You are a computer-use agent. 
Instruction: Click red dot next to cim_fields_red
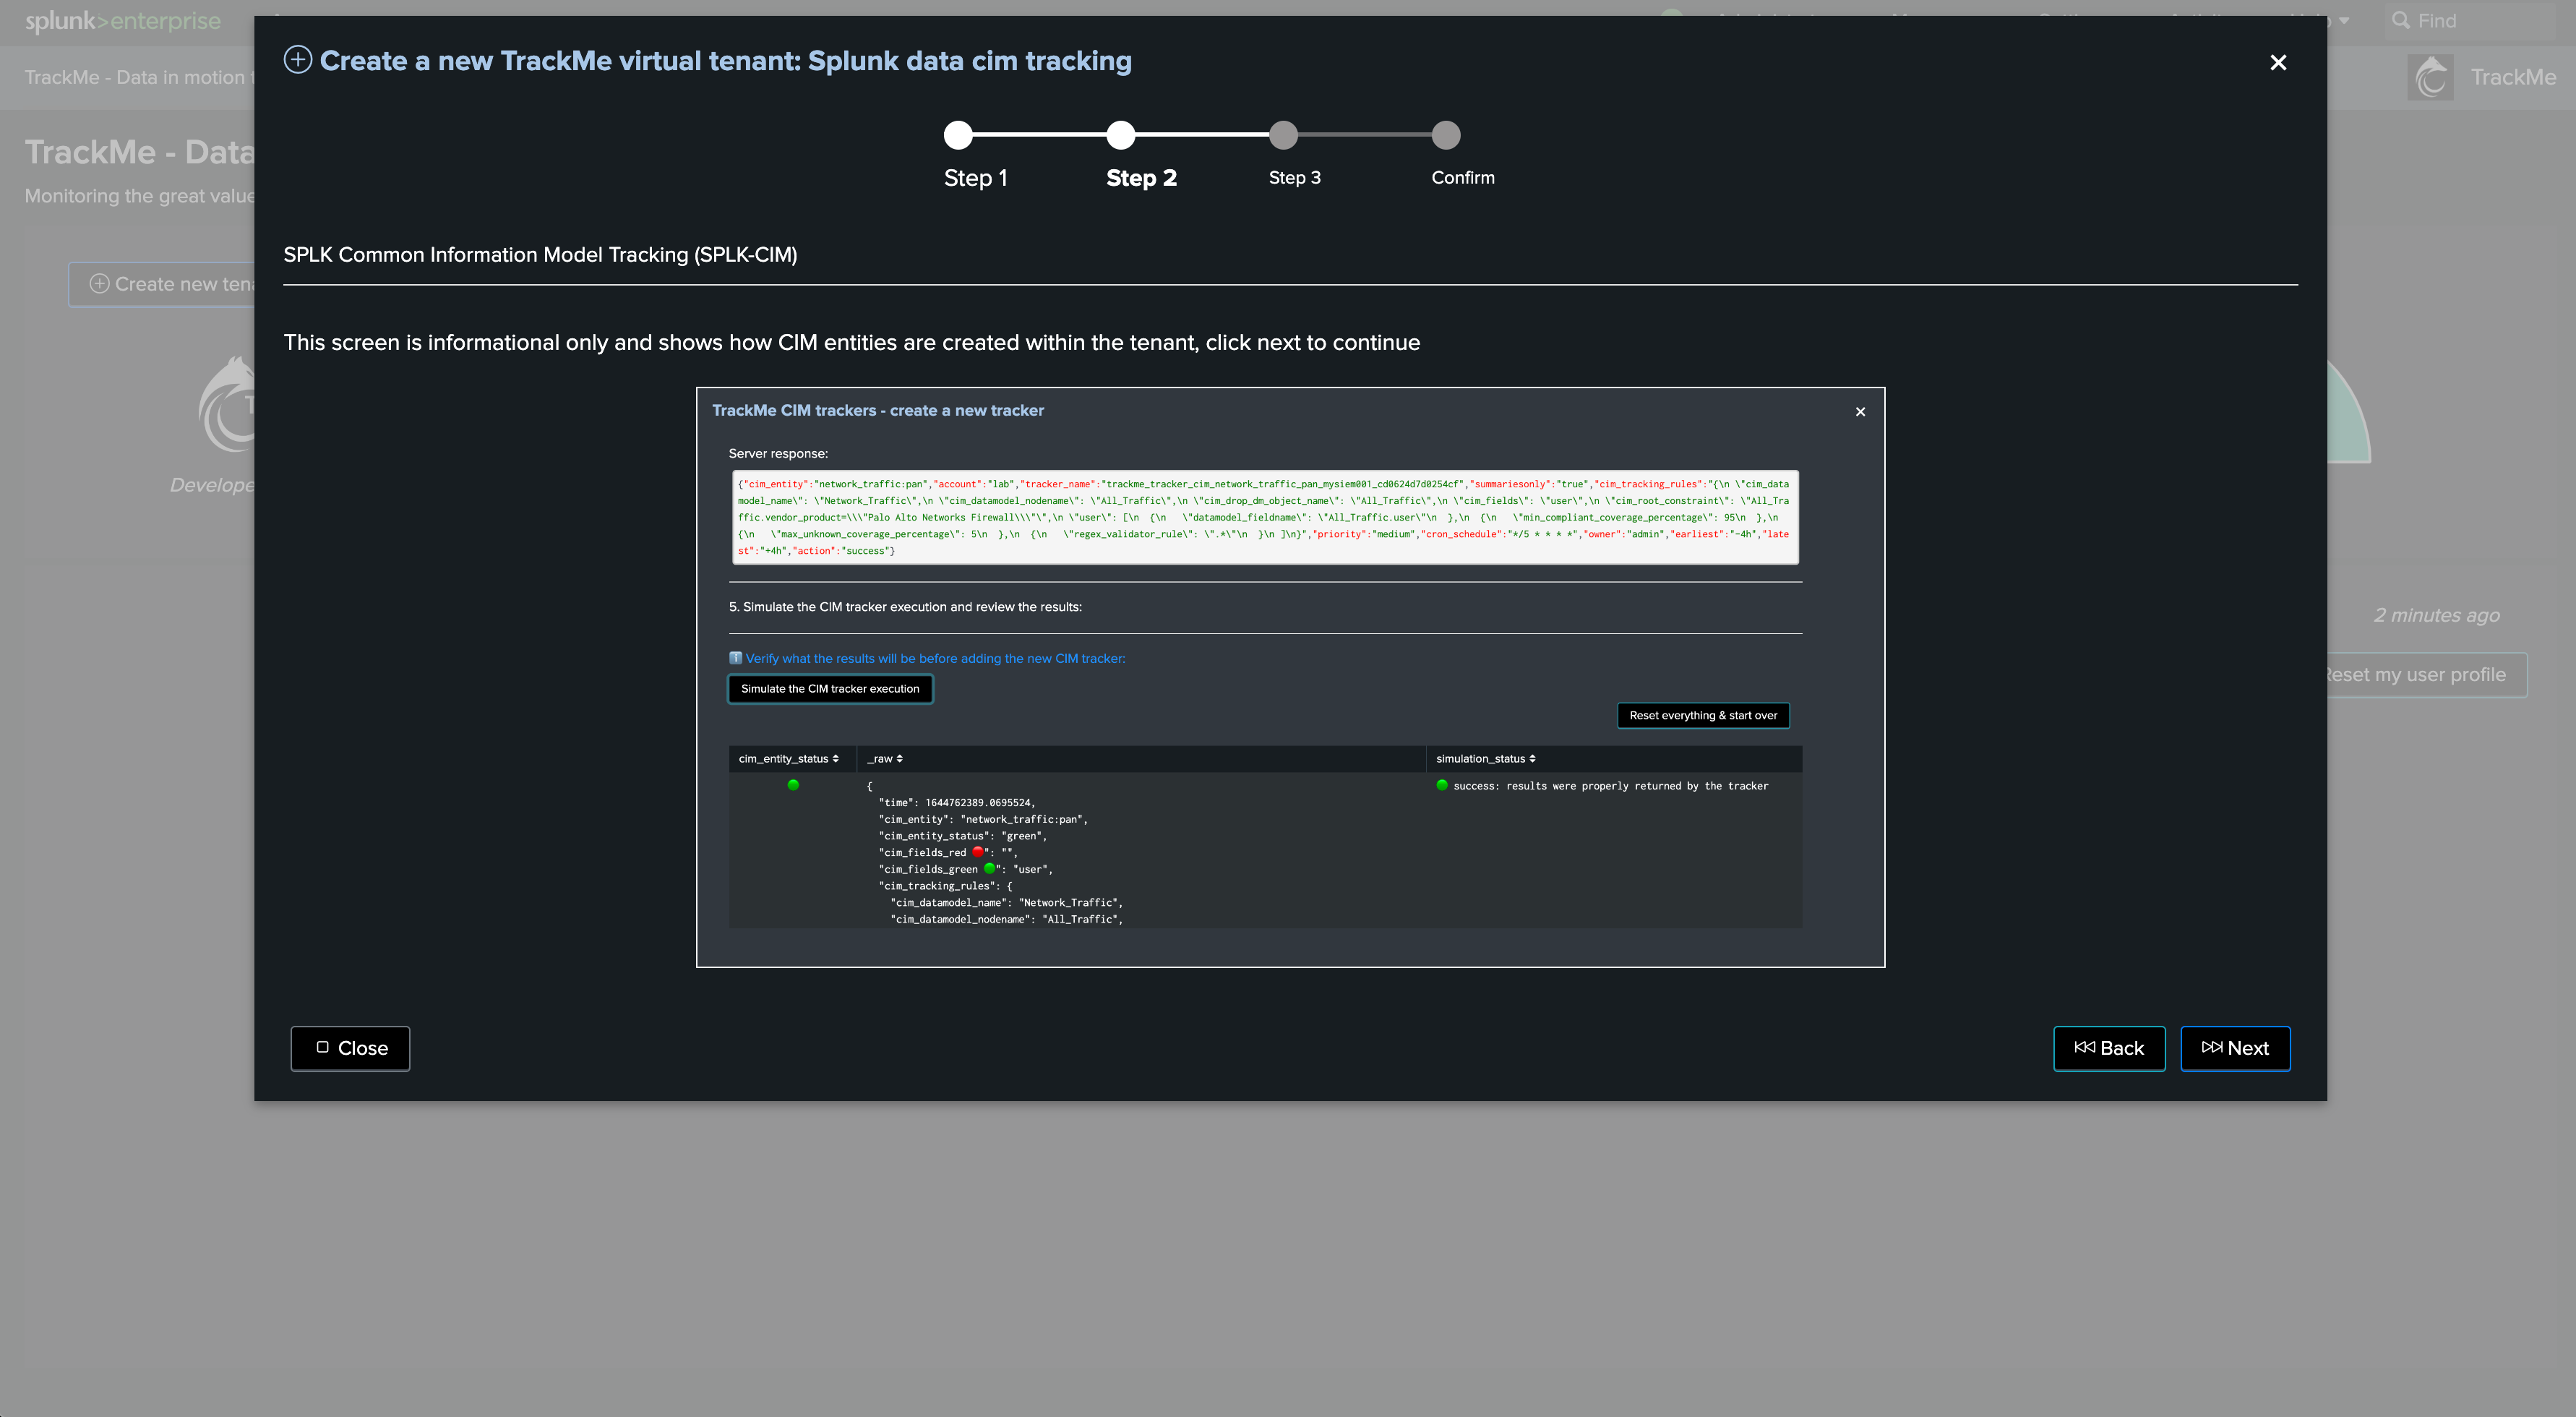(x=977, y=852)
